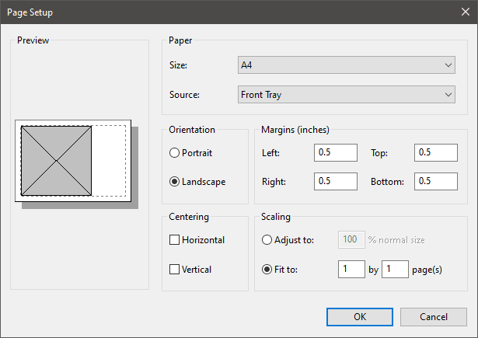Viewport: 478px width, 338px height.
Task: Click the Left margin field
Action: pyautogui.click(x=335, y=153)
